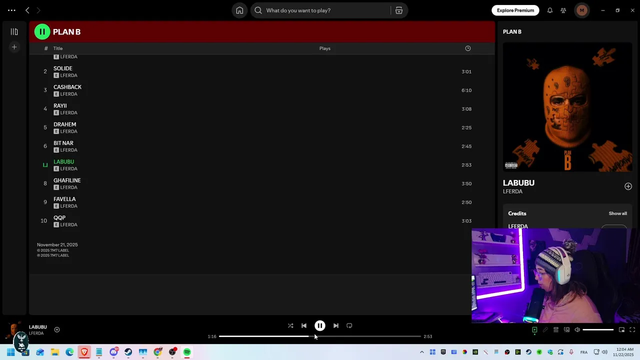Open Spotify taskbar icon

(x=187, y=352)
